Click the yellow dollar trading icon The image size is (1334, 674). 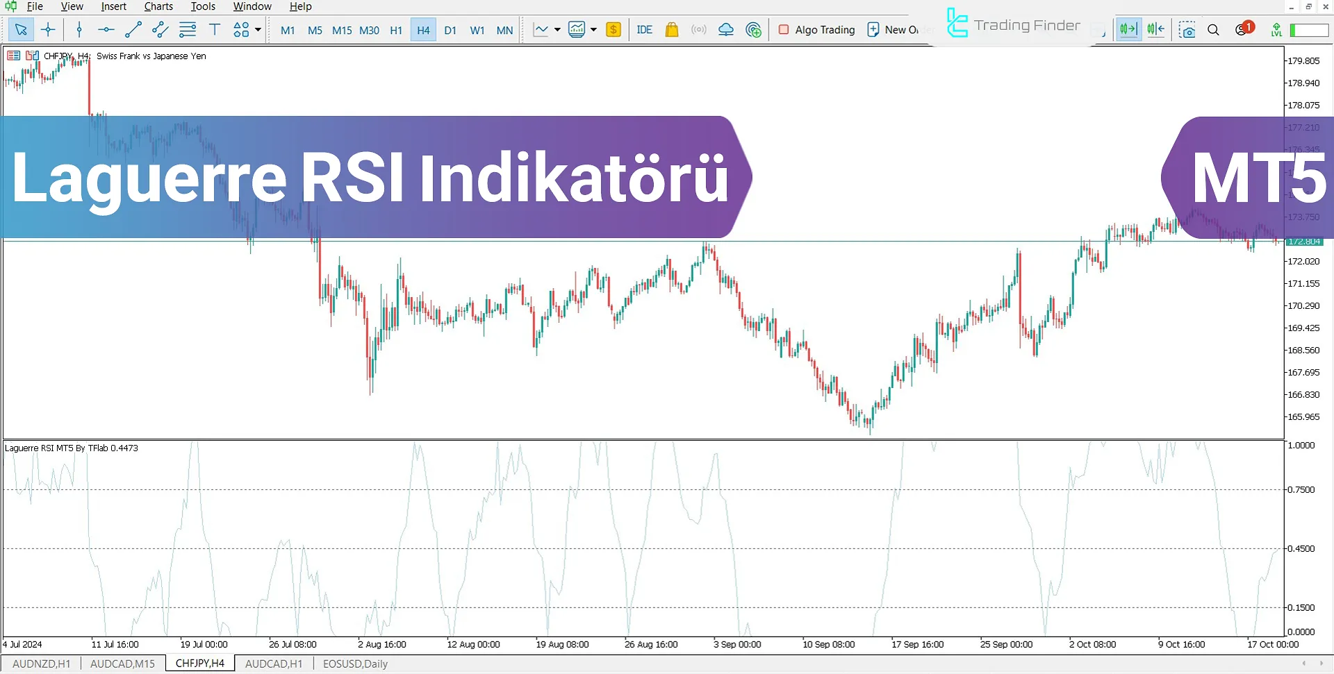(x=614, y=30)
